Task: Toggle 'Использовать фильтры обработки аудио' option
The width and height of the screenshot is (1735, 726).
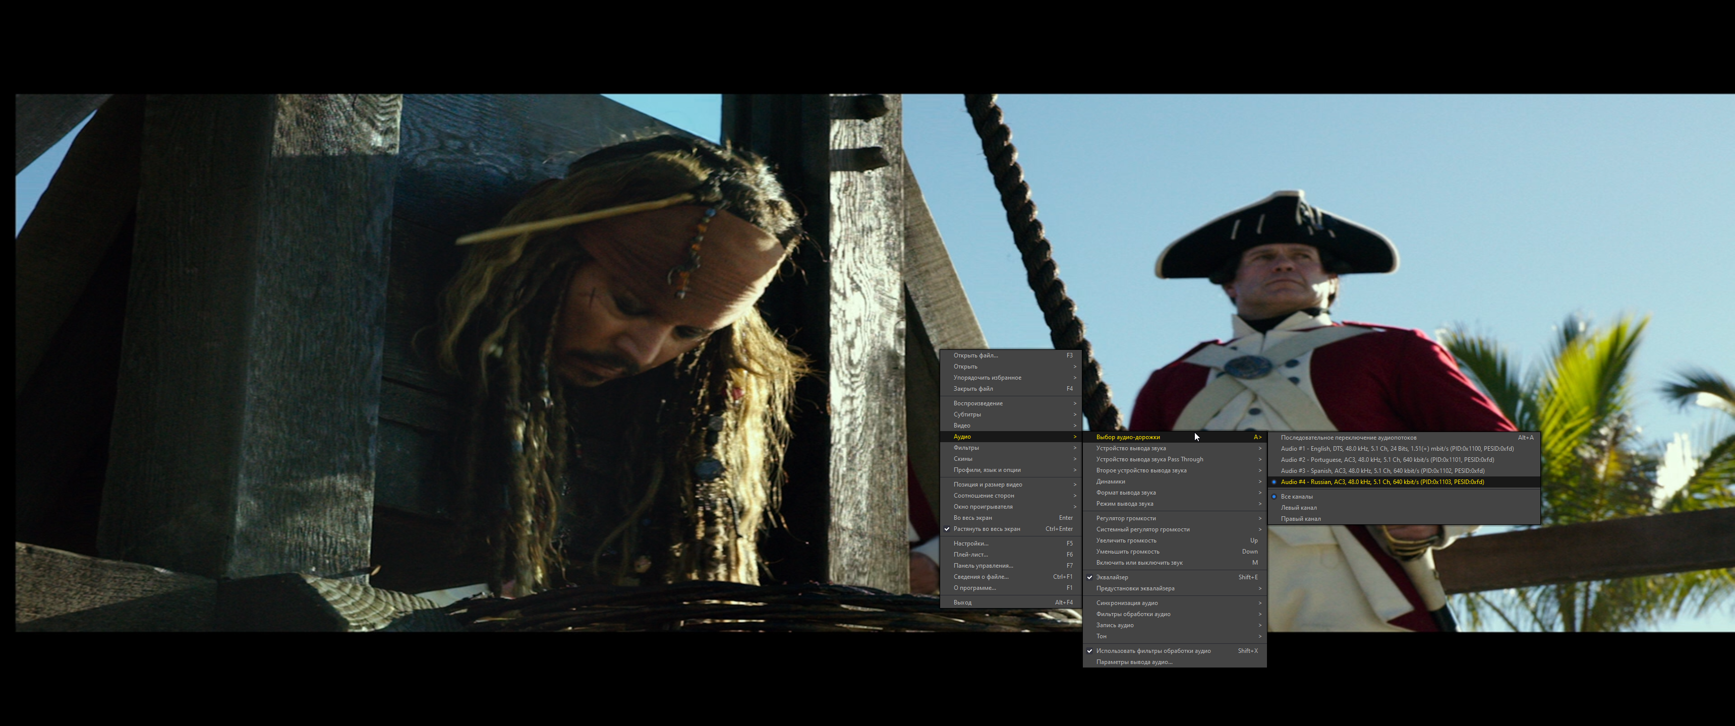Action: [1153, 651]
